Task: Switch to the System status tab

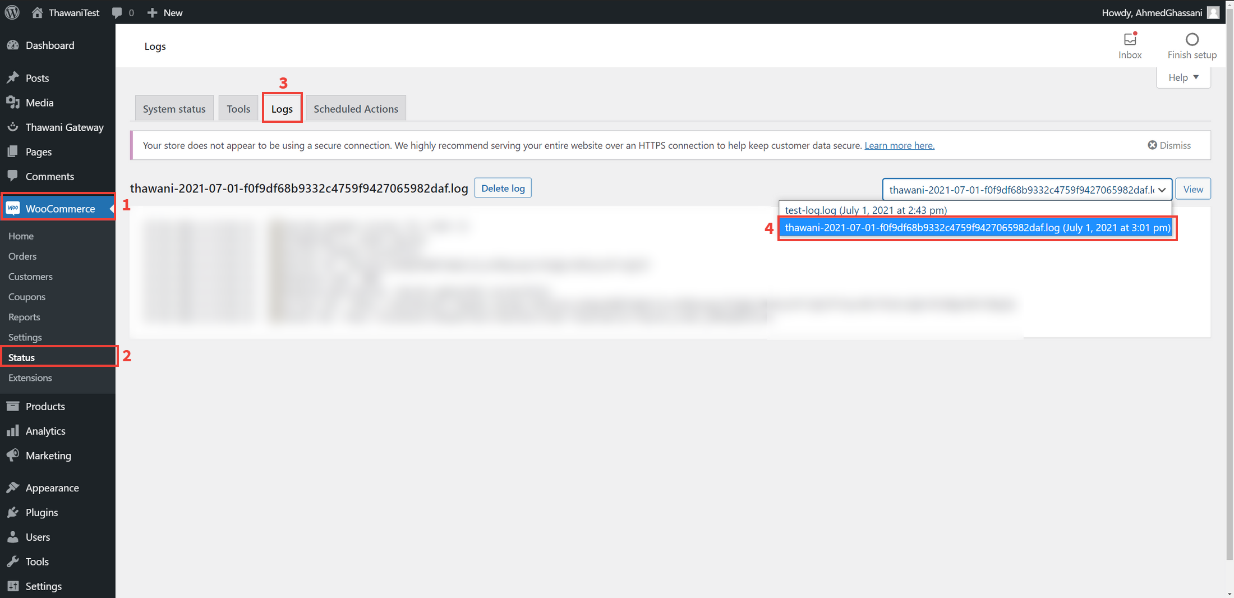Action: pos(174,109)
